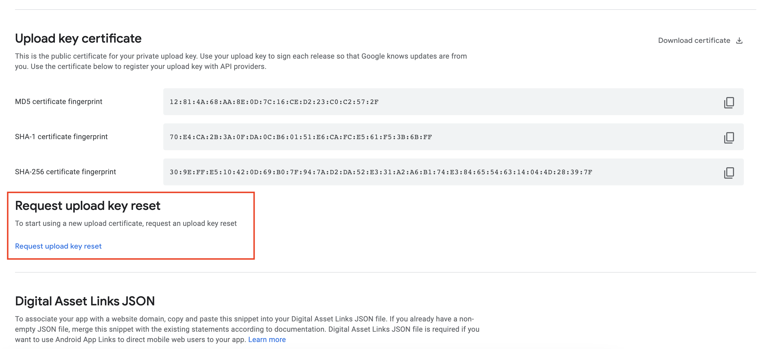Click the SHA-1 fingerprint value text
Screen dimensions: 763x349
pos(301,137)
